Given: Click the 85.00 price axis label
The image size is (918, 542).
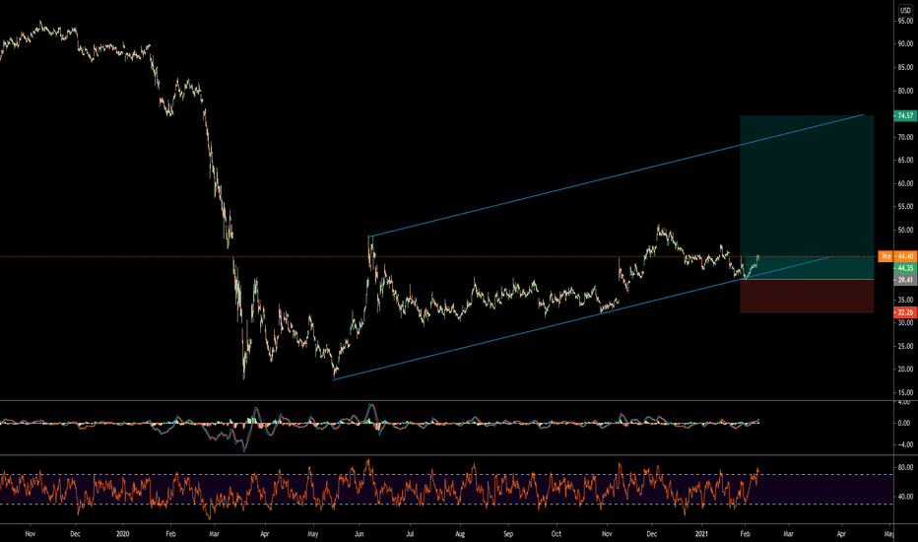Looking at the screenshot, I should 905,67.
